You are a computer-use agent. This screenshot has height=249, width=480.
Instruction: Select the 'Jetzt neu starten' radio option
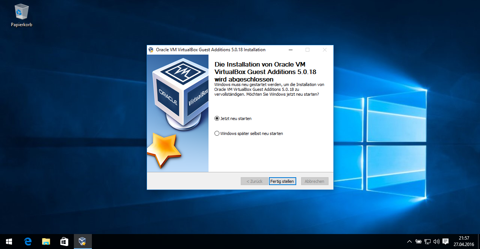[217, 119]
